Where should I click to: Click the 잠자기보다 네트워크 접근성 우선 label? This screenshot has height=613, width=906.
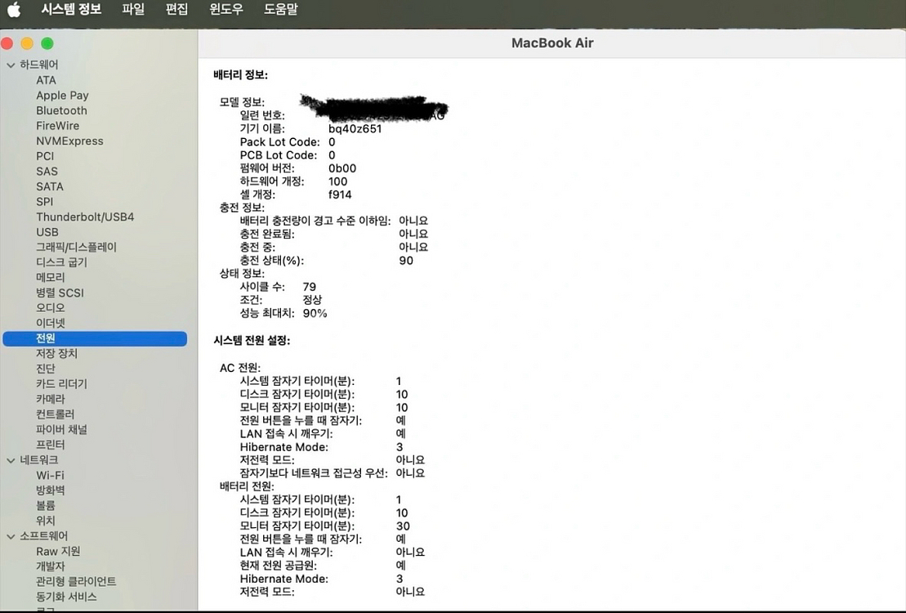[314, 473]
